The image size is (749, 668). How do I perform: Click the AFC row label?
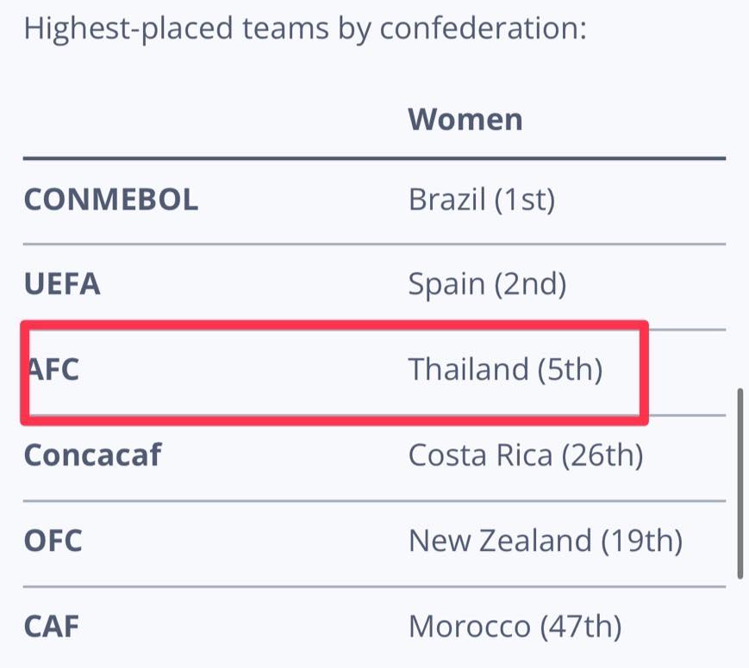click(x=53, y=369)
